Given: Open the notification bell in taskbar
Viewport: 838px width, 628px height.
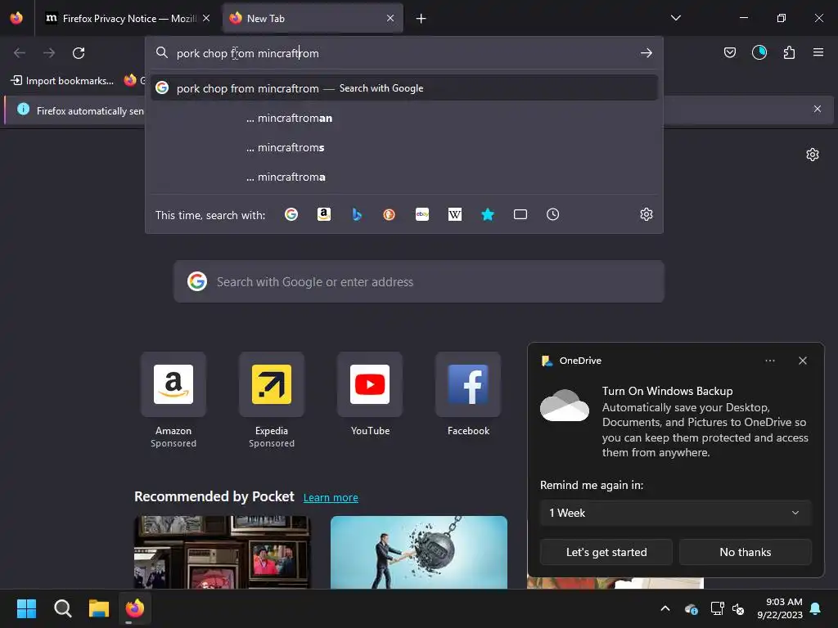Looking at the screenshot, I should pos(816,608).
